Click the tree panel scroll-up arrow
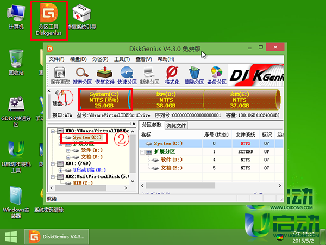326x245 pixels. pos(133,132)
